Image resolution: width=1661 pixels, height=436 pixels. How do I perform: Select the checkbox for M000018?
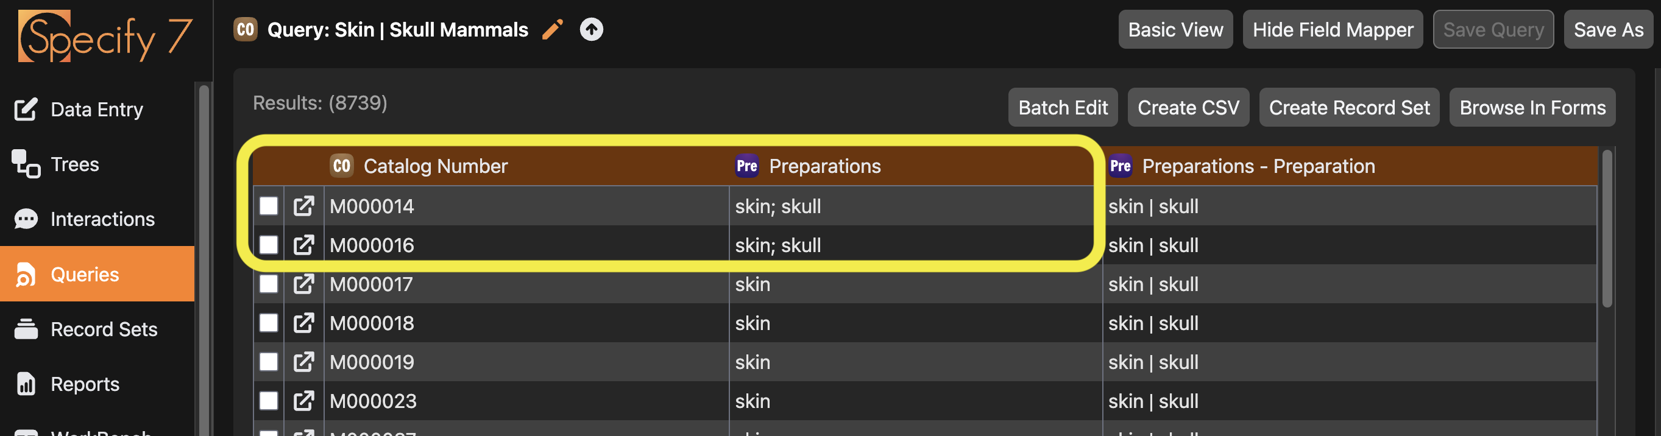[269, 323]
